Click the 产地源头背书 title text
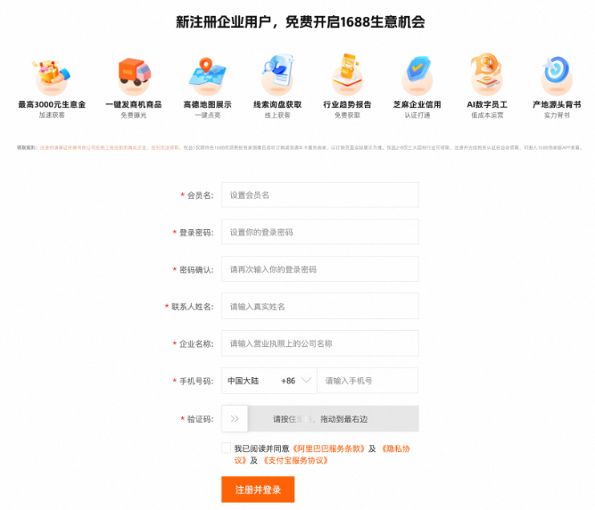The height and width of the screenshot is (510, 595). coord(557,104)
